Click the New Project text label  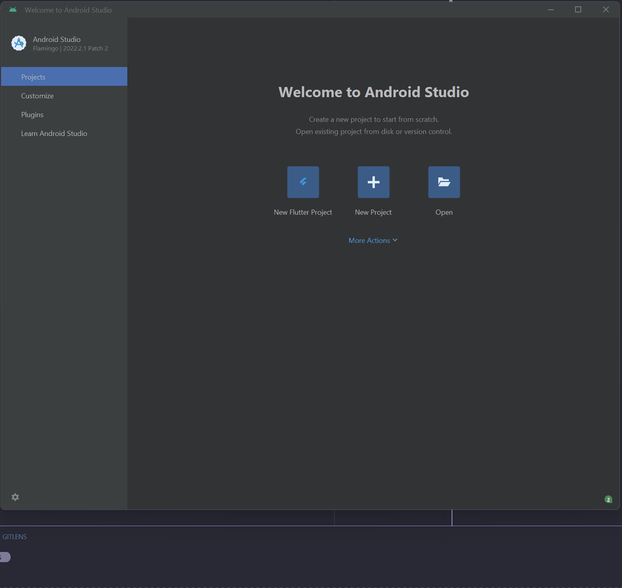click(x=373, y=212)
